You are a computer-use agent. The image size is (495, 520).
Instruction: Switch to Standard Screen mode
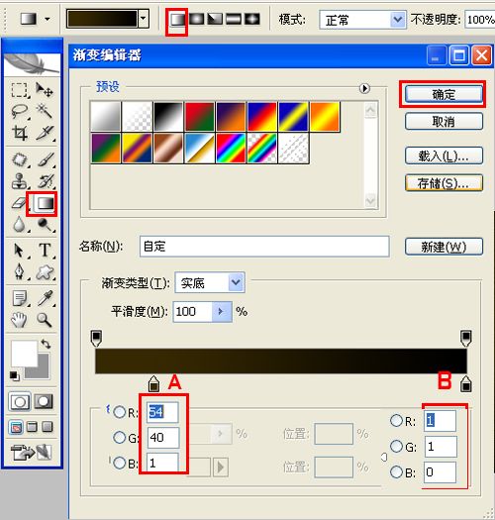17,427
